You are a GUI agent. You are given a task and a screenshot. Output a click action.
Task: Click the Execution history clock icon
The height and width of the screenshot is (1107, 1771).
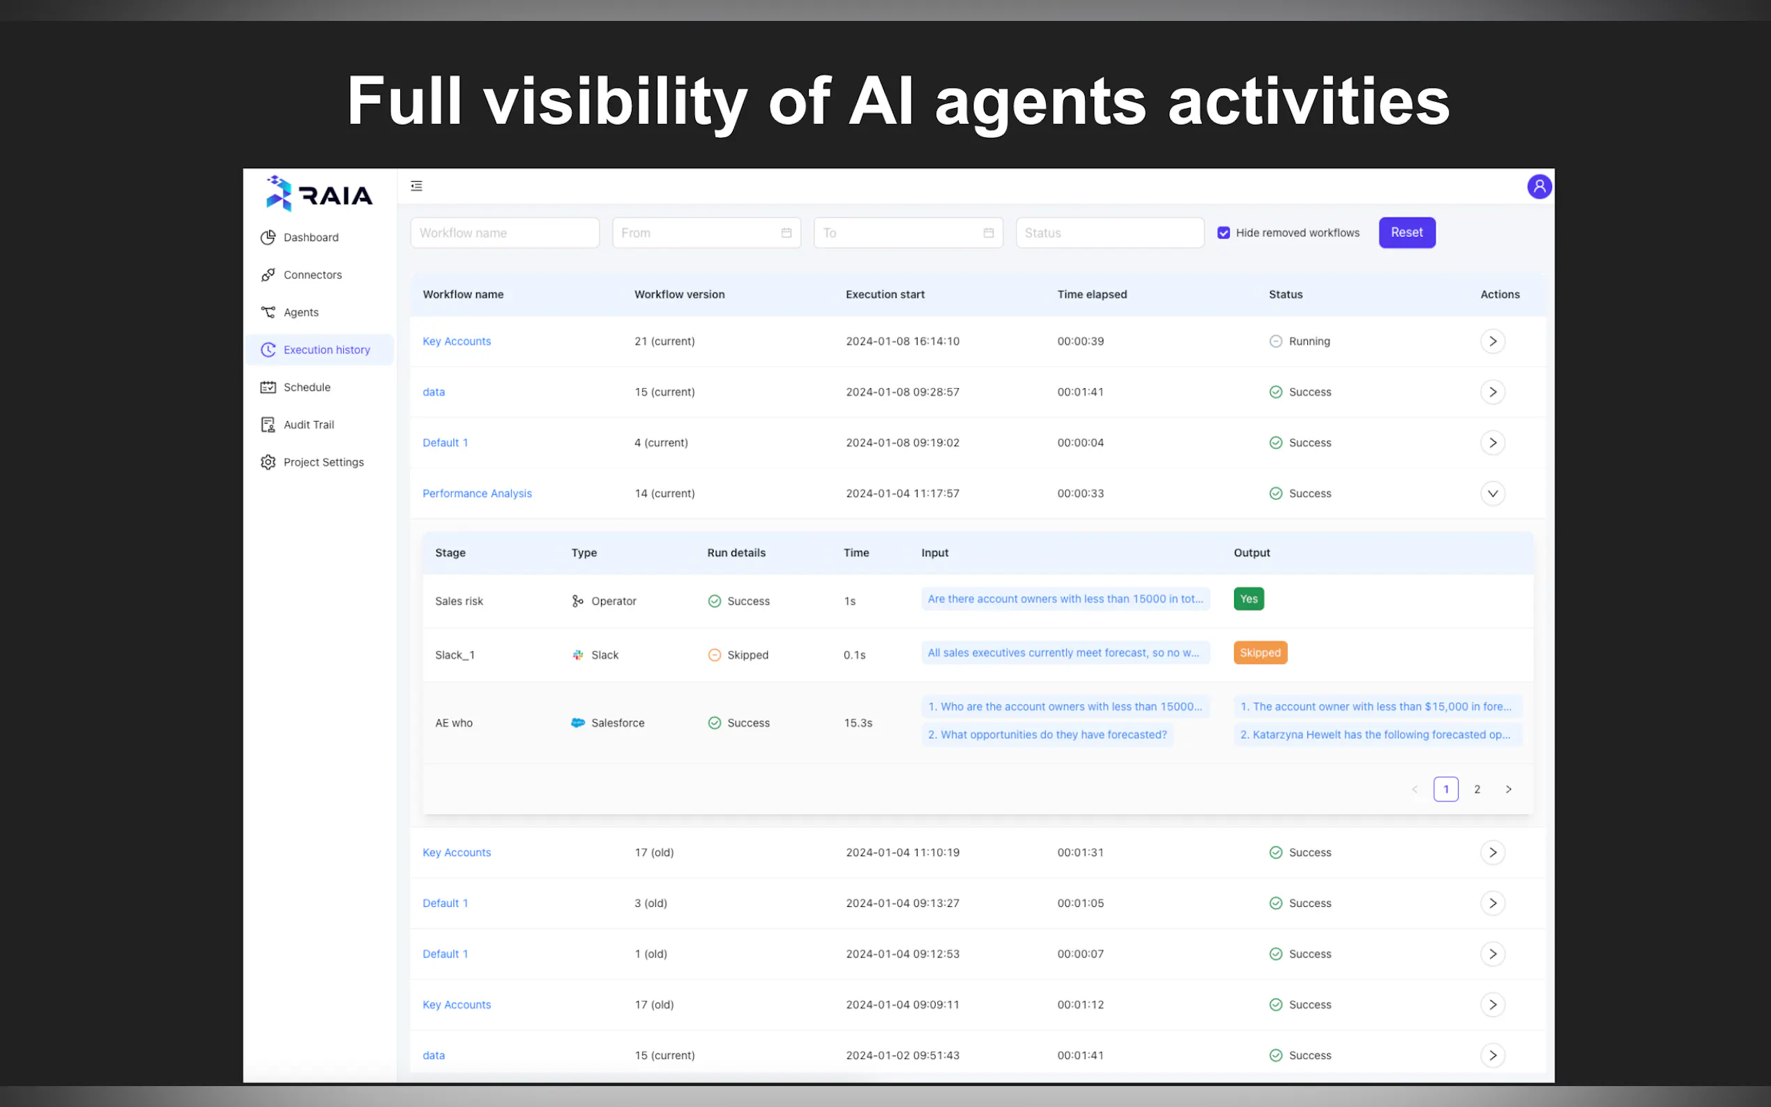tap(268, 350)
